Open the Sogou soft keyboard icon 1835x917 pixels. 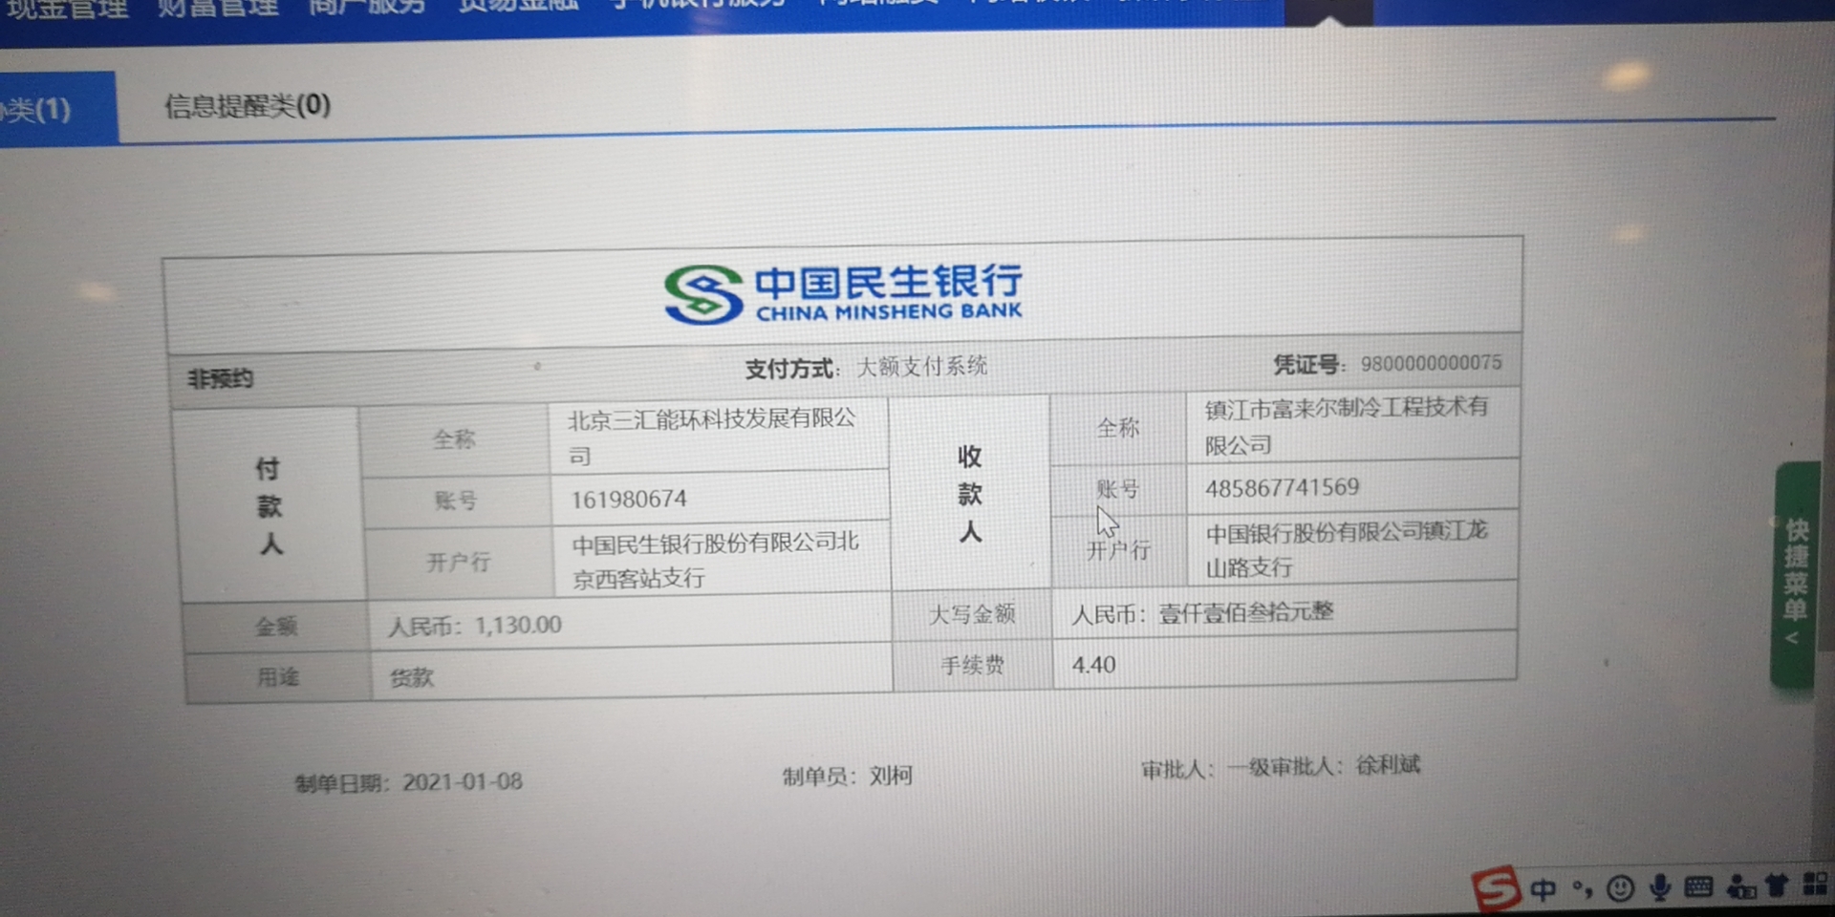click(x=1698, y=887)
